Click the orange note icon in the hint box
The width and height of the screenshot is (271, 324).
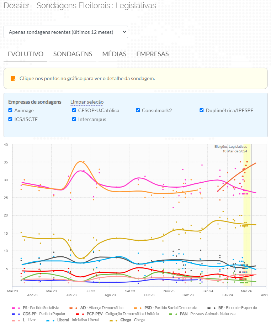[13, 78]
